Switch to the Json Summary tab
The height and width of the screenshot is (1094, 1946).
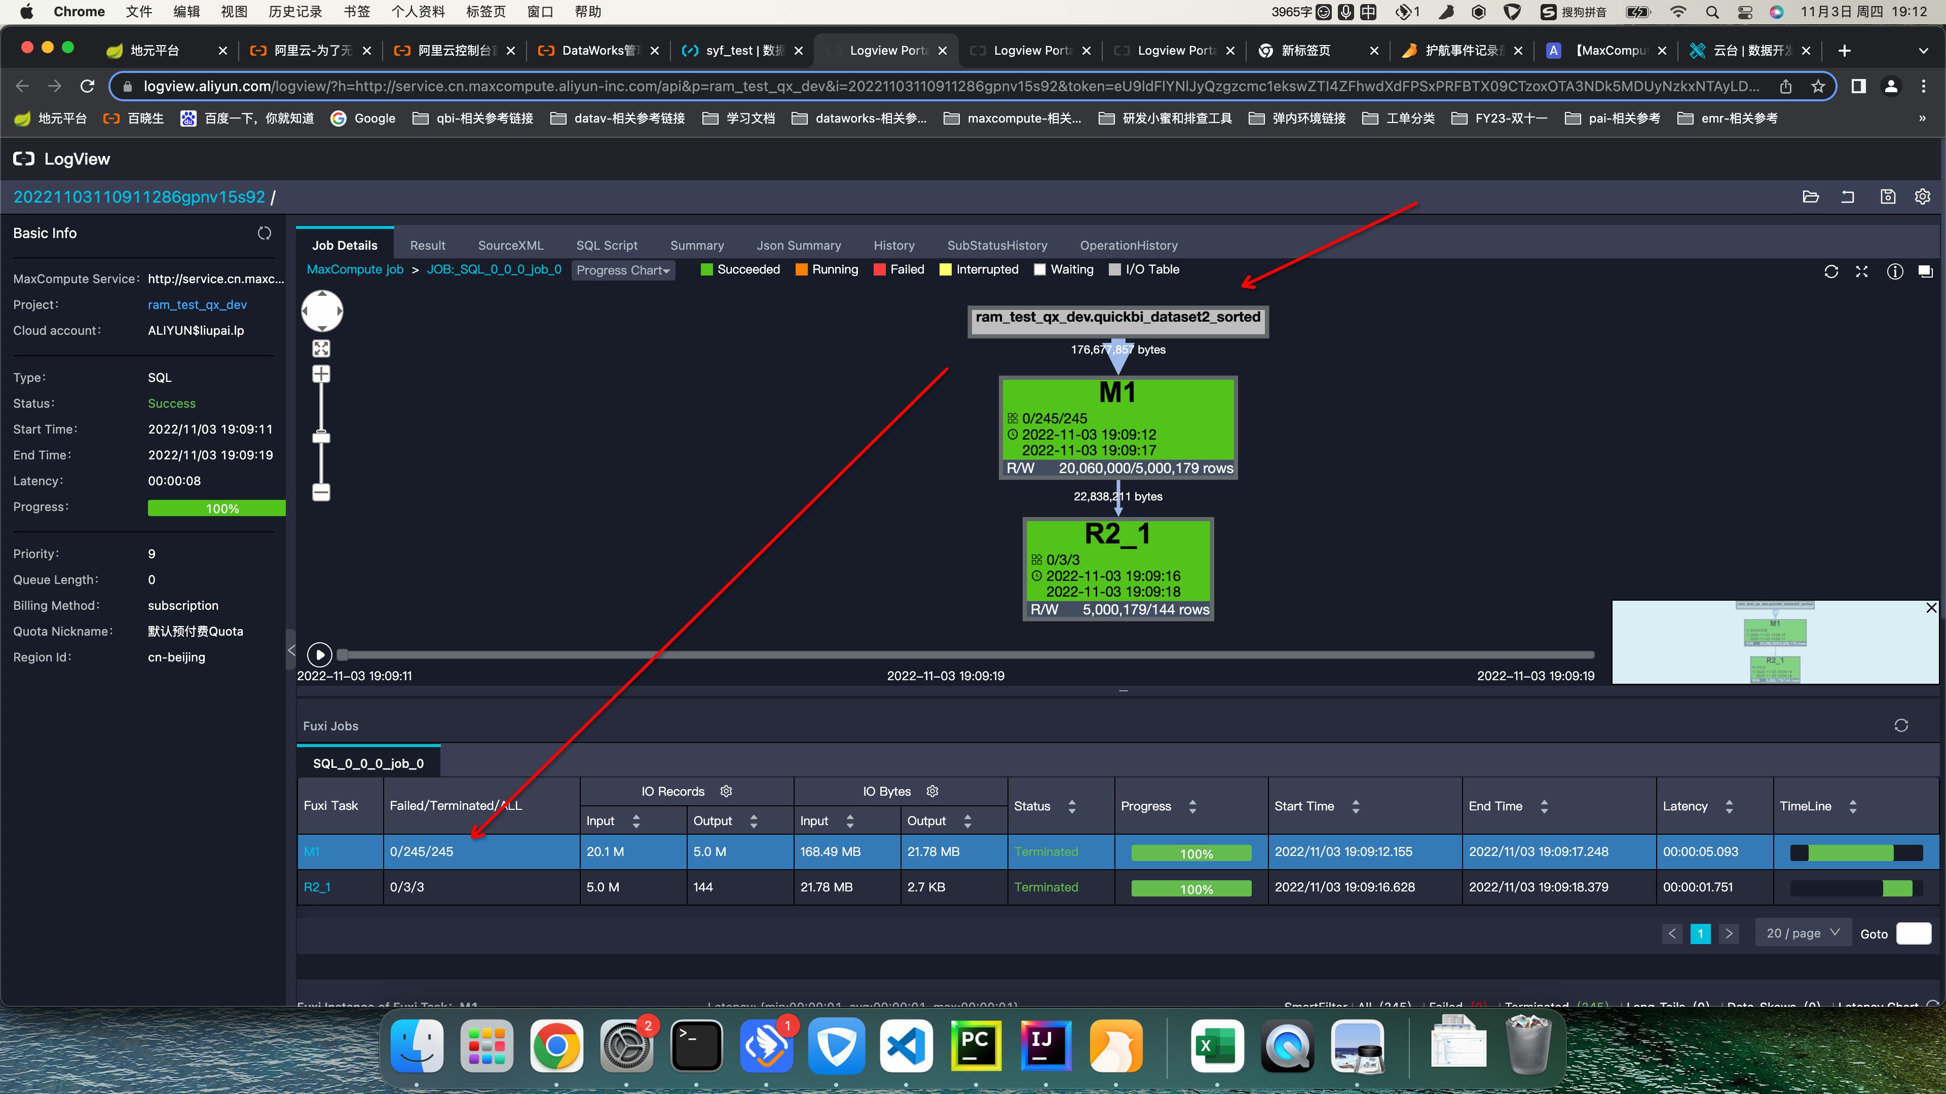[x=799, y=245]
